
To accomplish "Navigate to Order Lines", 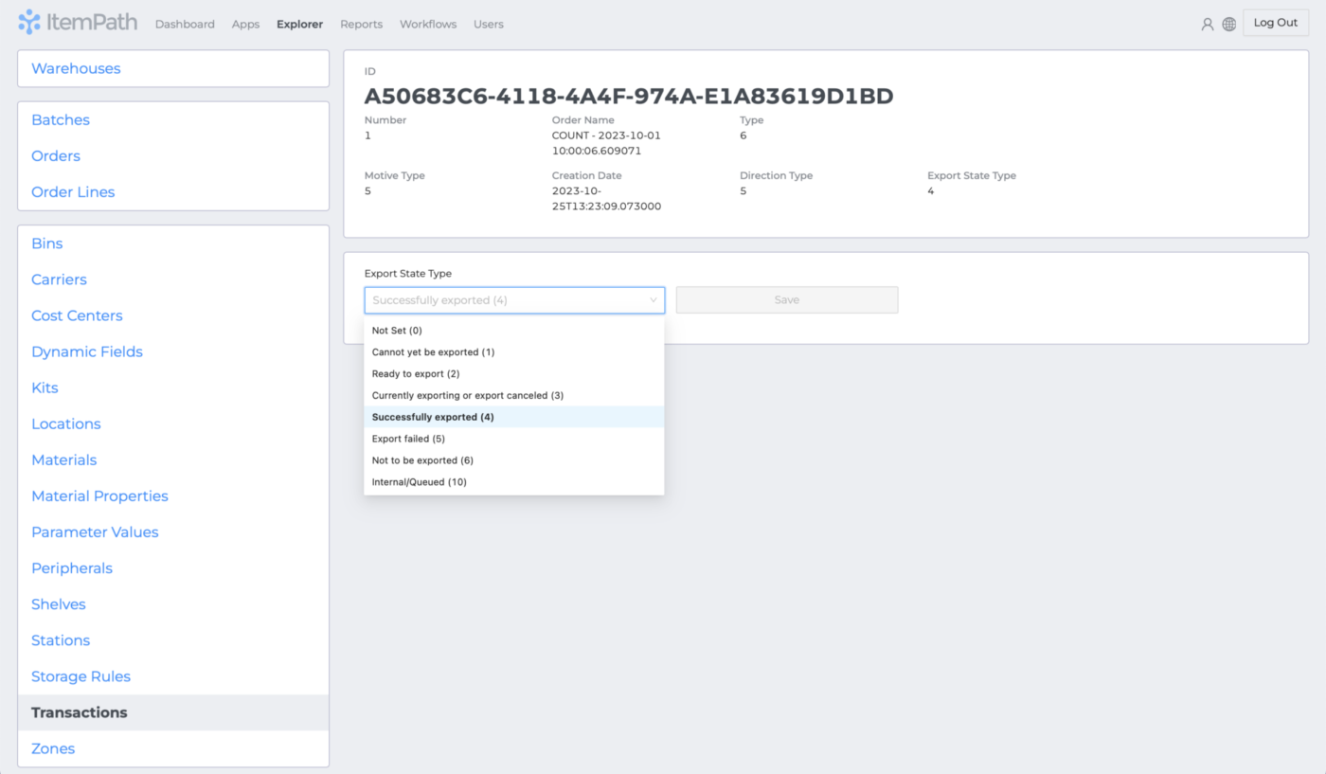I will pos(73,191).
